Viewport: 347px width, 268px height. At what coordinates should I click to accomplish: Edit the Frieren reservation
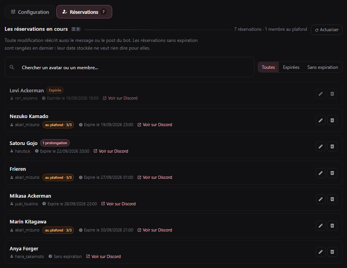[321, 173]
